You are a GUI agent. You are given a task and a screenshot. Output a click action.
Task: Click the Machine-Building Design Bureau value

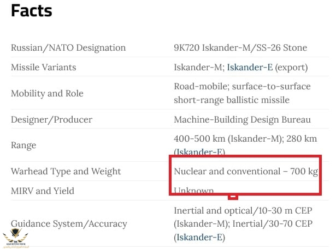tap(243, 119)
